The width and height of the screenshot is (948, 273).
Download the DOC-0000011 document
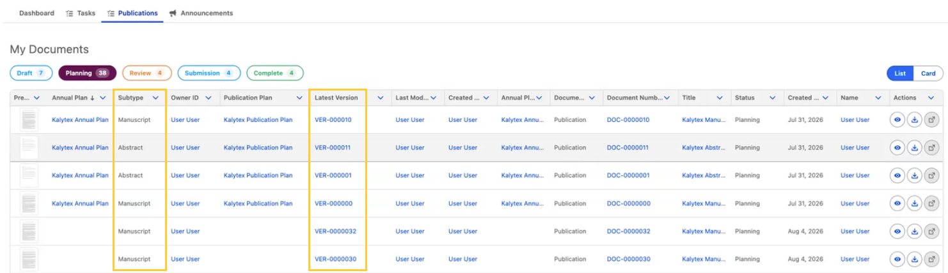pyautogui.click(x=915, y=147)
